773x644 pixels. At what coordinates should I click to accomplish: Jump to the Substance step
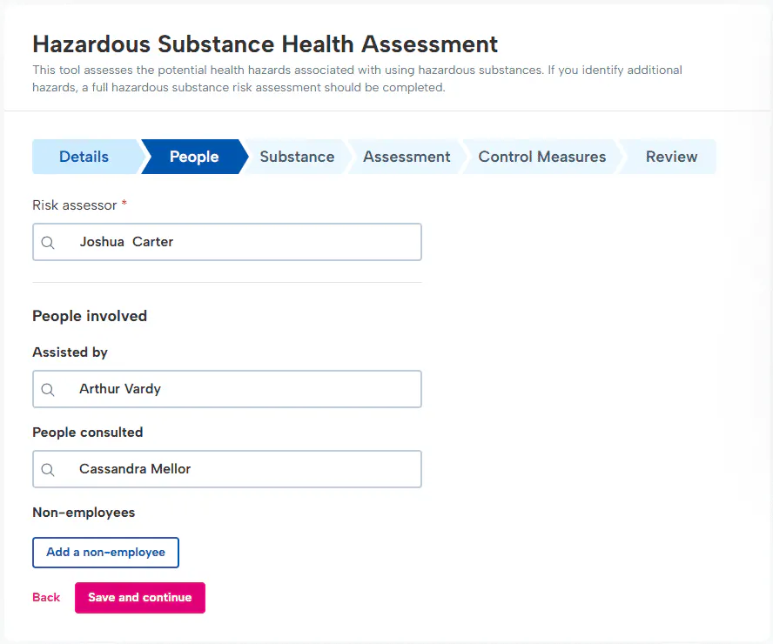(x=297, y=158)
